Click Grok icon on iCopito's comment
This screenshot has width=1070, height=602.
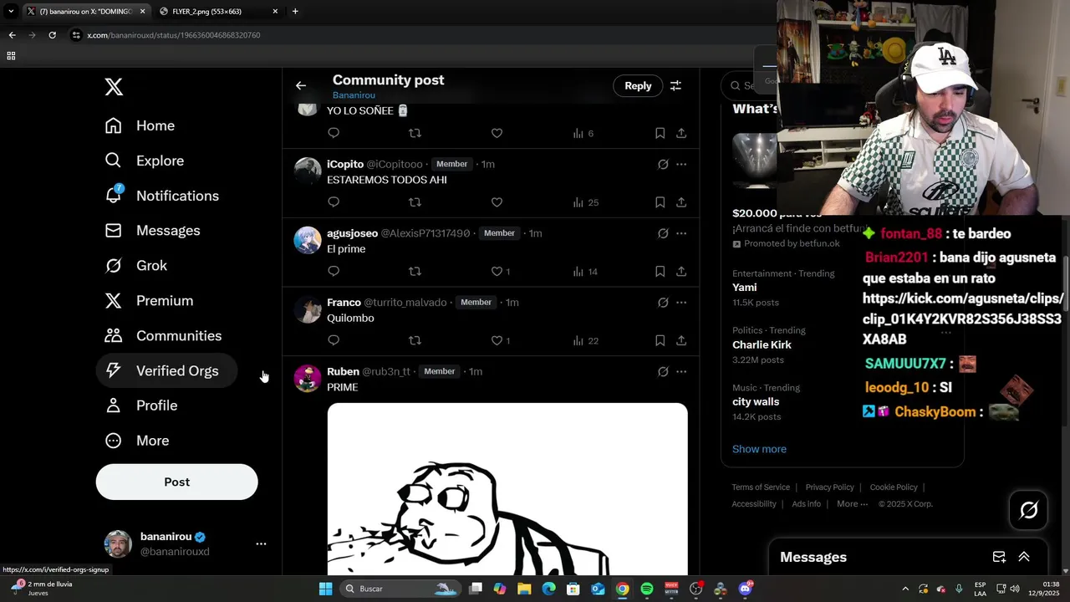point(663,164)
